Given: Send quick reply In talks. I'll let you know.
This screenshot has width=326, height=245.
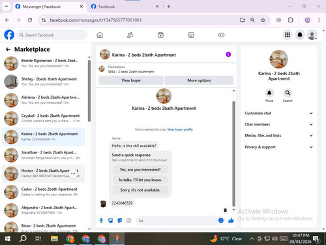Looking at the screenshot, I should pos(140,180).
